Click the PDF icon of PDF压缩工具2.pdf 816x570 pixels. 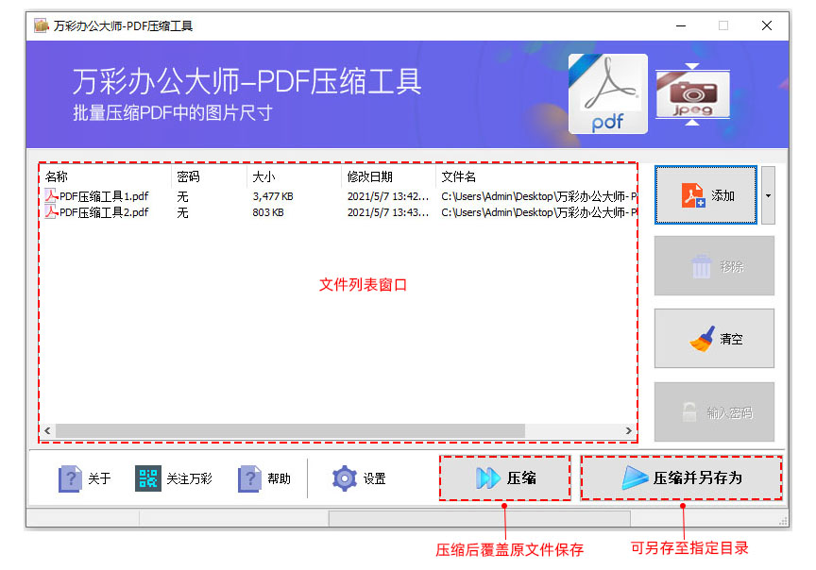click(x=51, y=212)
